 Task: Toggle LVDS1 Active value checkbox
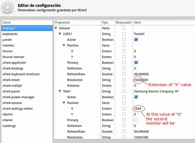point(136,40)
